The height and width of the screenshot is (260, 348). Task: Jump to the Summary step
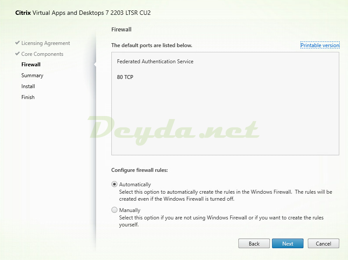tap(32, 75)
